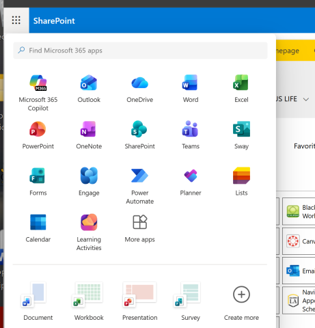Launch Teams from the app launcher
315x328 pixels.
[191, 135]
